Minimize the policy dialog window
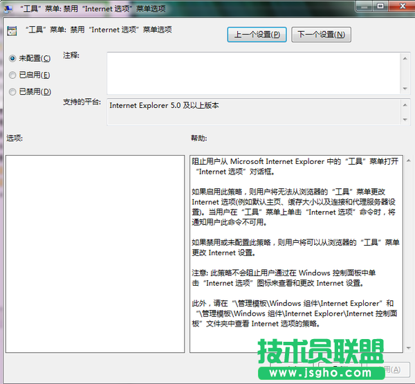 coord(365,6)
